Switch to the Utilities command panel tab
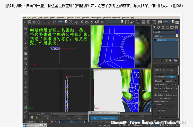193x127 pixels. click(x=176, y=27)
